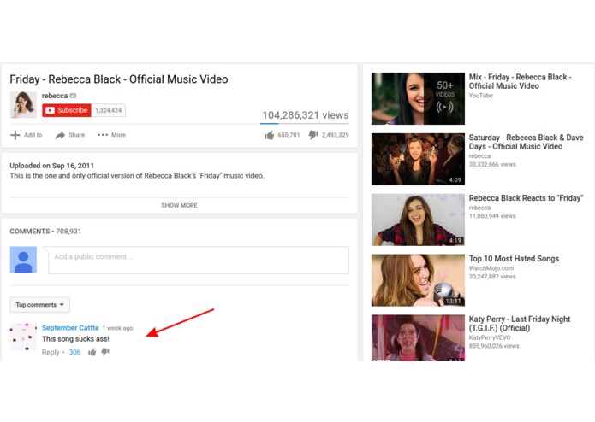This screenshot has height=422, width=595.
Task: Click the 104,286,321 views text
Action: coord(306,115)
